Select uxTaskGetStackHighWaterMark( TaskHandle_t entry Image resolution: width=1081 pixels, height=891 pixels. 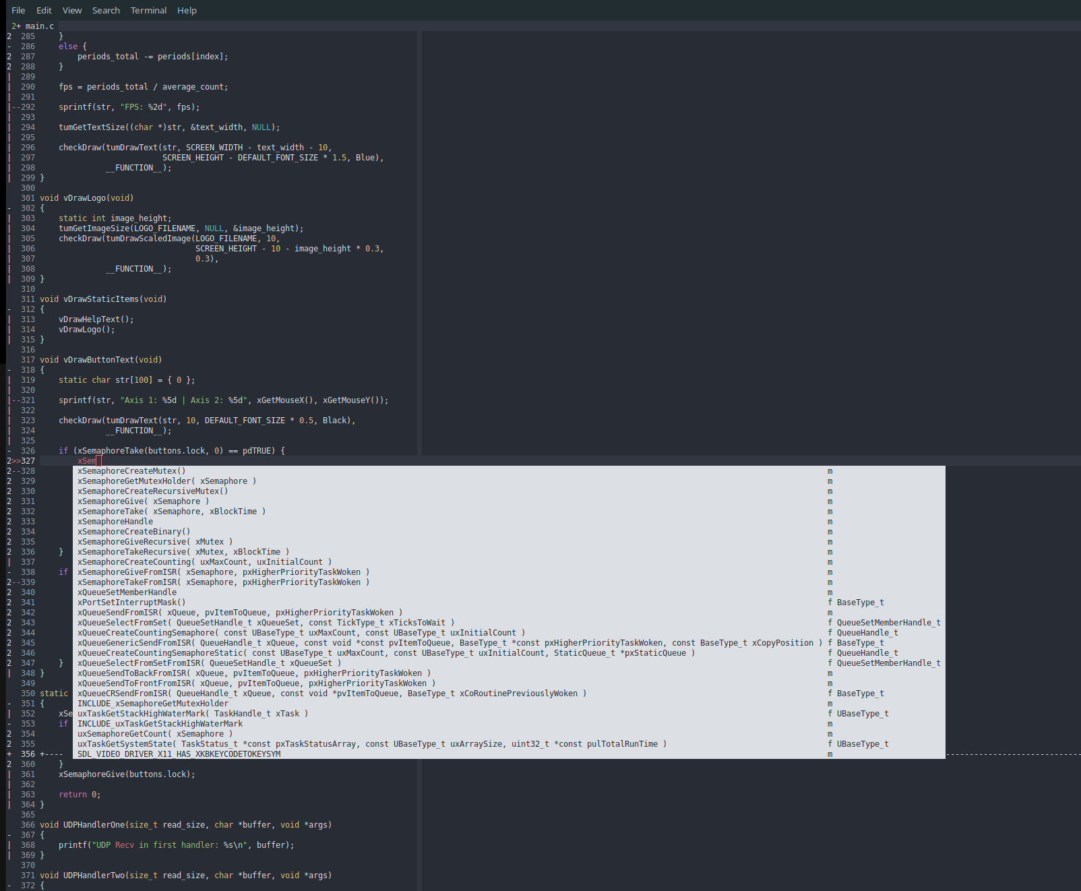click(x=509, y=714)
